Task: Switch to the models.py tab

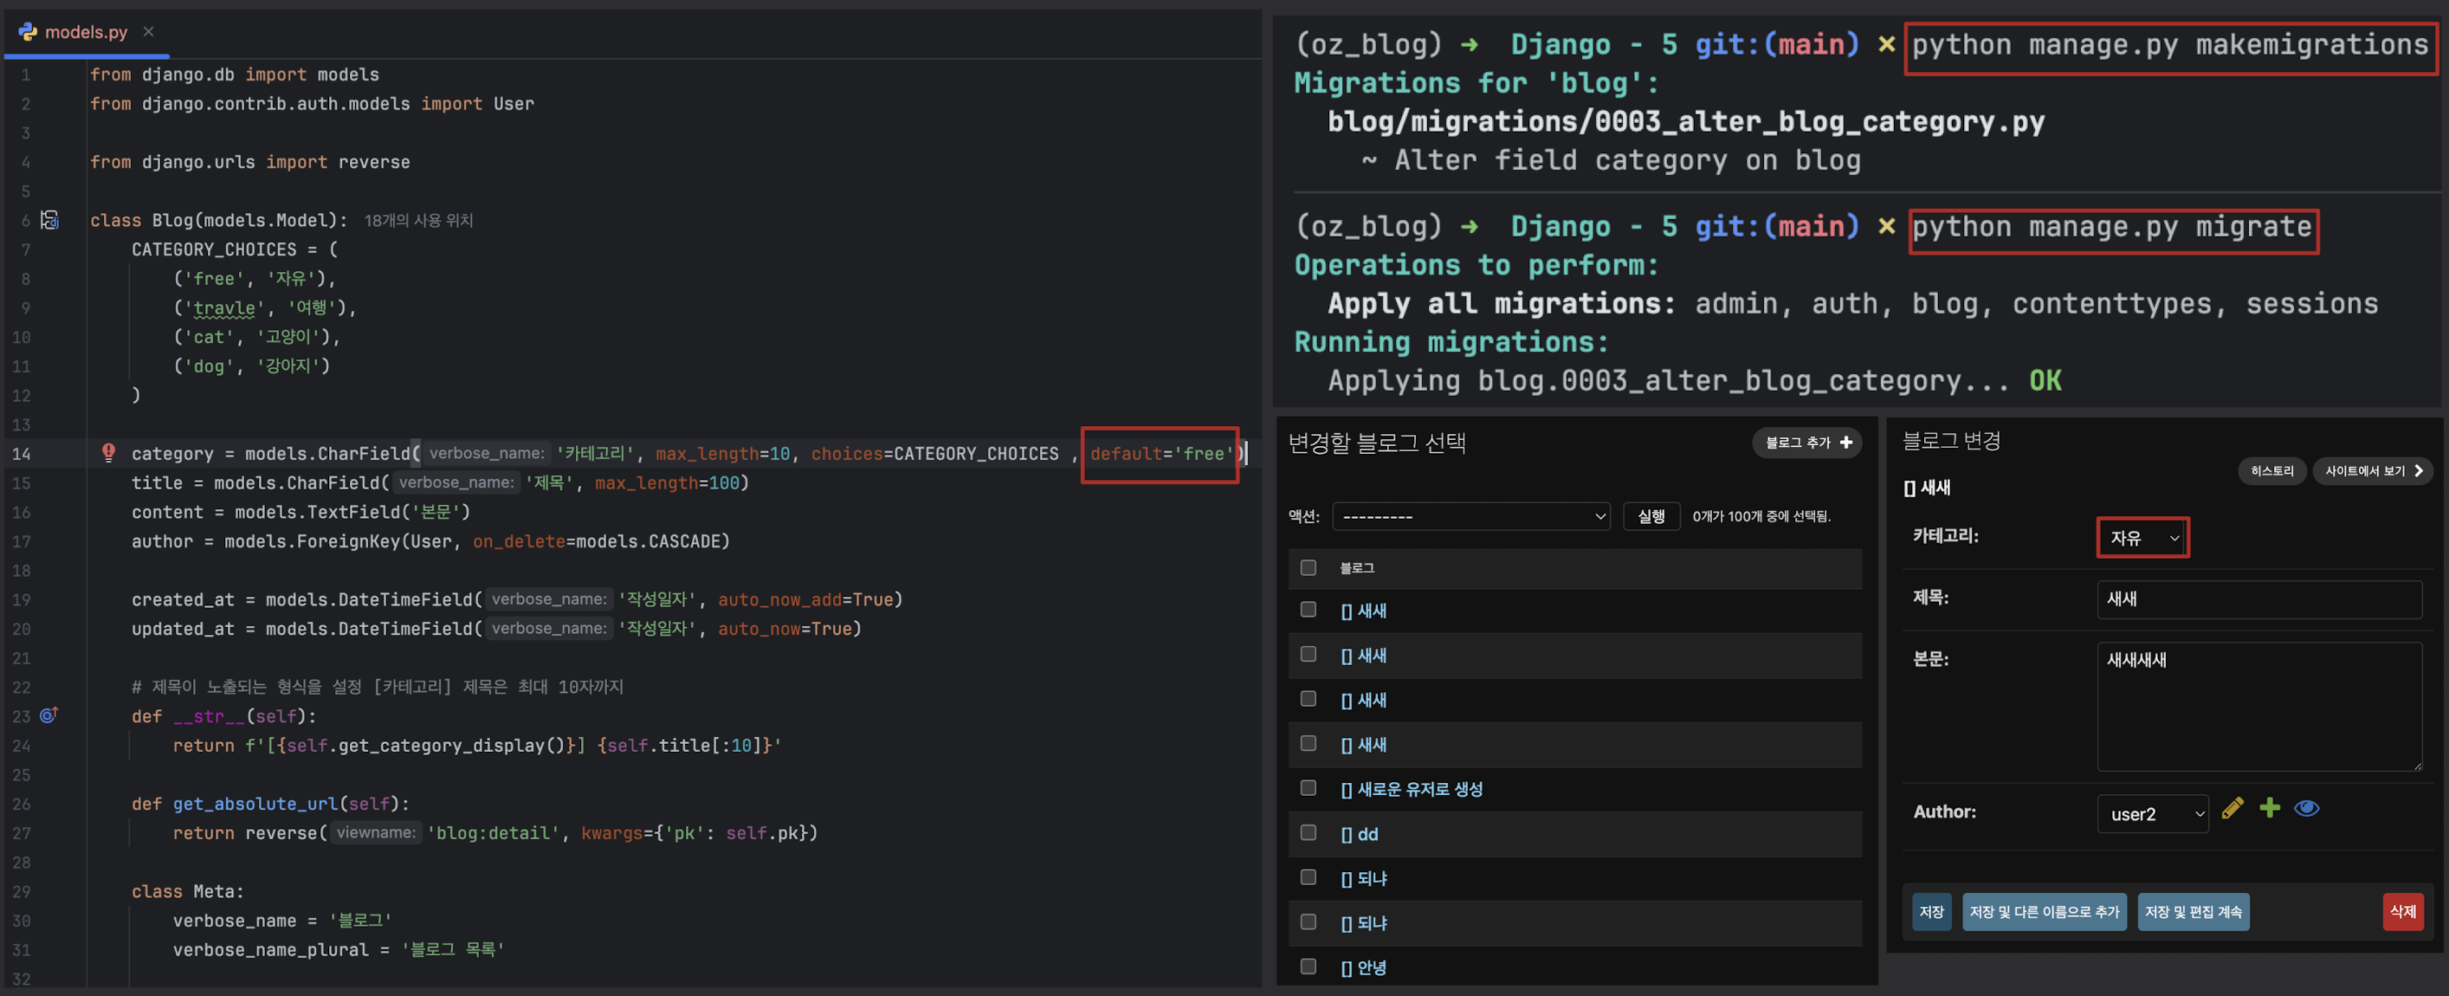Action: pos(86,31)
